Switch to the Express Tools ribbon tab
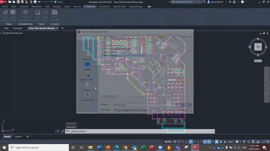 point(119,7)
